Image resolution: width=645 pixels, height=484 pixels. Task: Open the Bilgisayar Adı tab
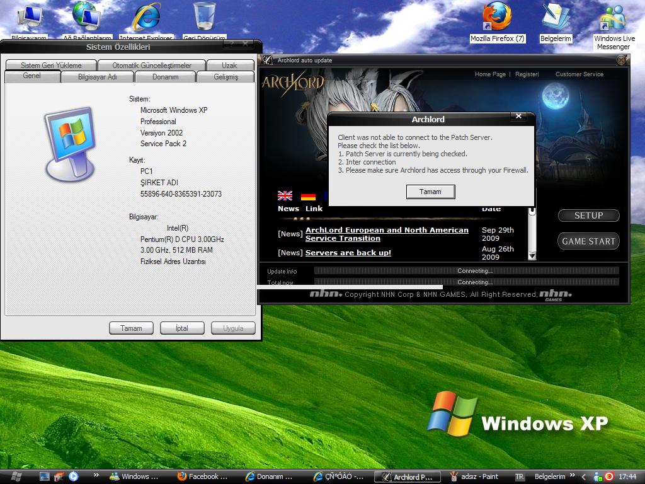coord(98,77)
